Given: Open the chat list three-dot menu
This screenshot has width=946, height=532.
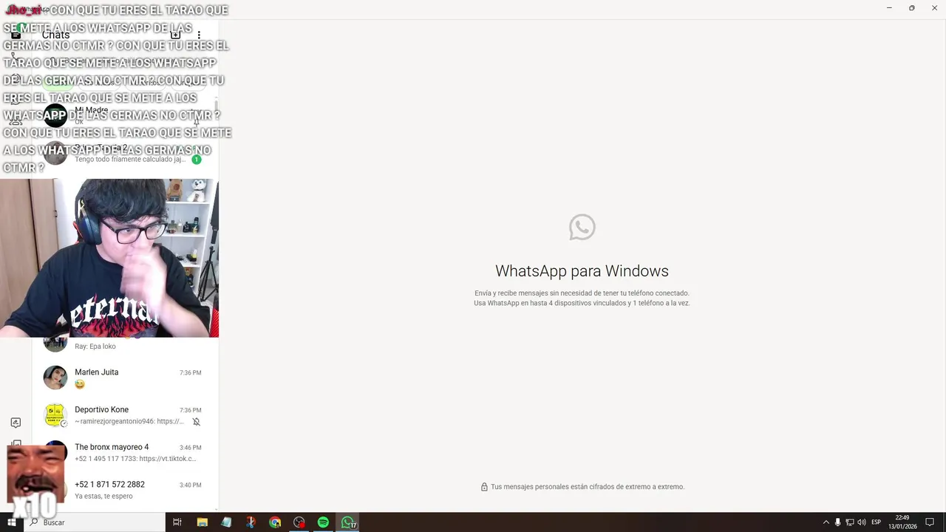Looking at the screenshot, I should point(199,35).
